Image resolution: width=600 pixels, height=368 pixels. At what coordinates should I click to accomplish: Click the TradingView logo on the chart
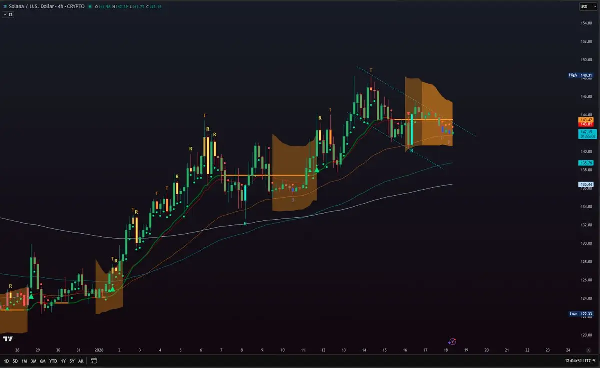point(7,339)
